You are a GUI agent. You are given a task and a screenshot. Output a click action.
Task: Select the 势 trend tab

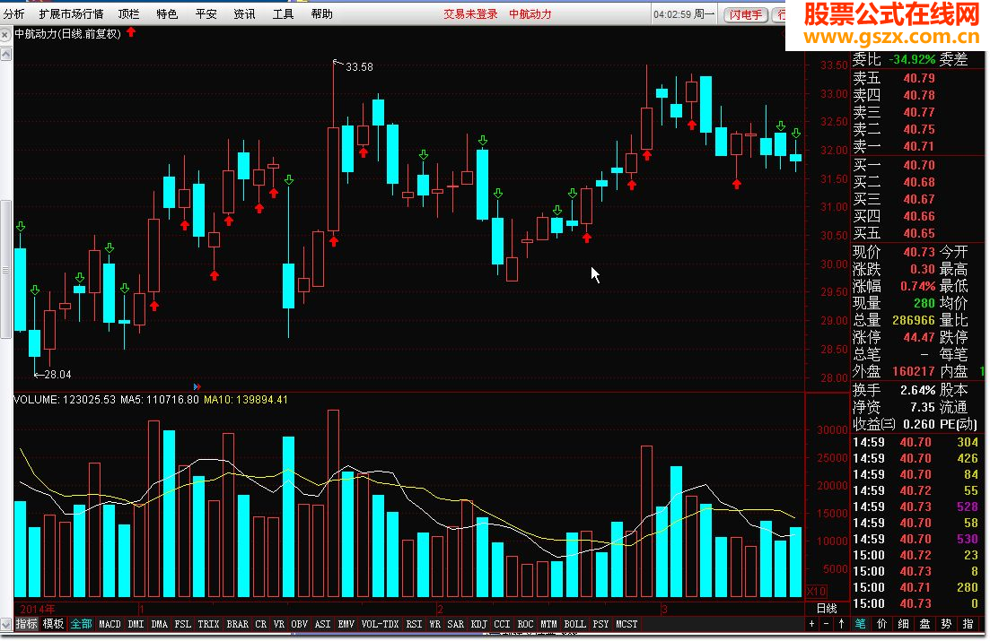point(946,624)
